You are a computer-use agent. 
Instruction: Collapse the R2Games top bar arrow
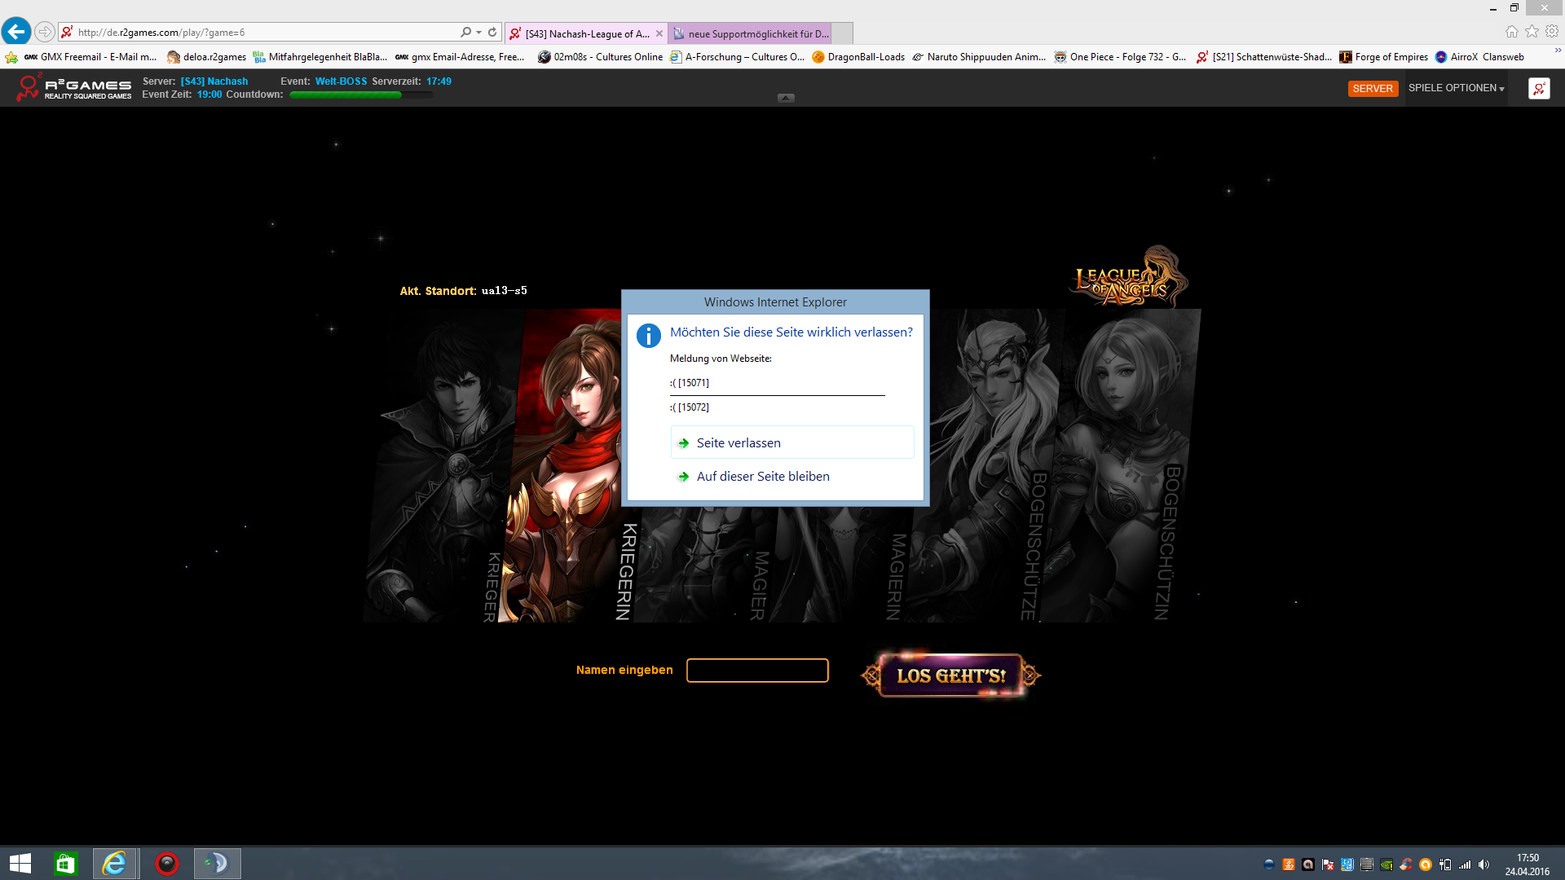point(786,98)
